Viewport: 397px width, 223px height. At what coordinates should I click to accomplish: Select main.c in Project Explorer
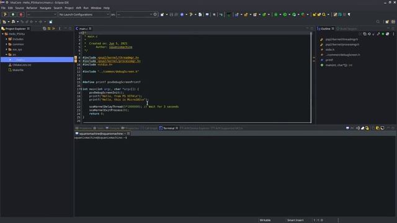coord(37,59)
